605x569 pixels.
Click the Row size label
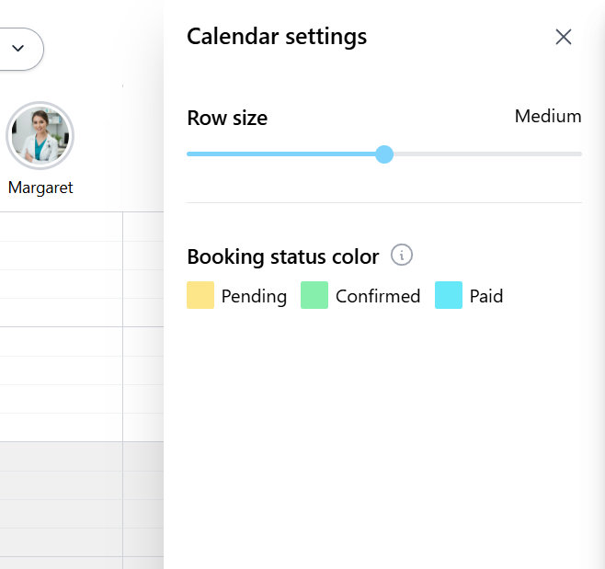pos(227,118)
